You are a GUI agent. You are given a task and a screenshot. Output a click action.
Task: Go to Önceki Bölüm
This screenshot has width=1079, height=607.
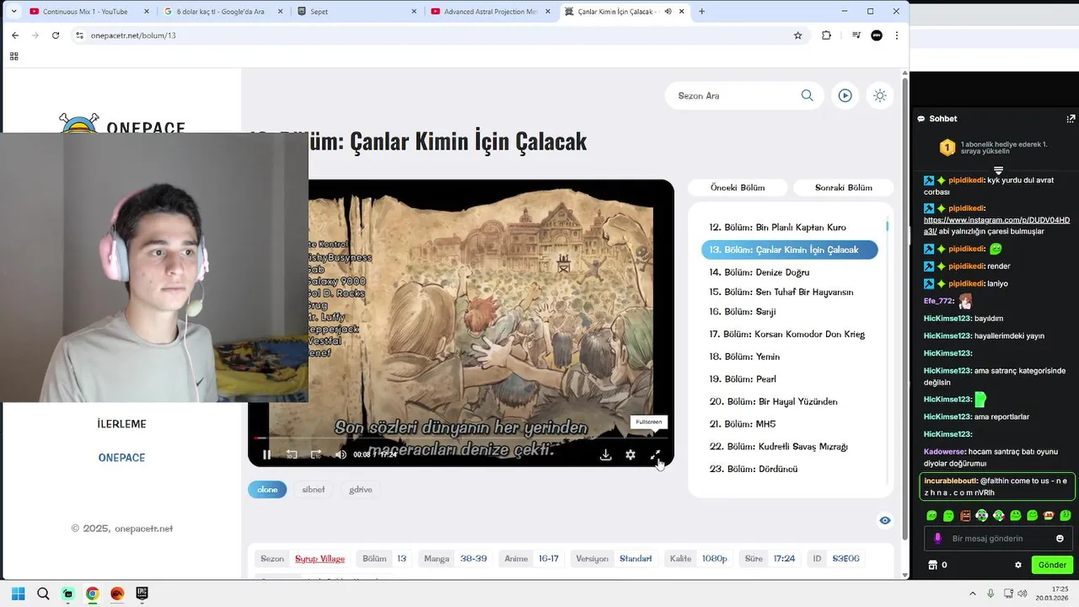(738, 187)
